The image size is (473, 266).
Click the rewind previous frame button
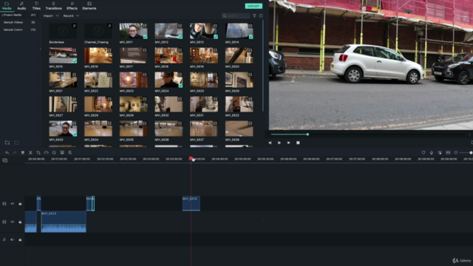pos(270,143)
